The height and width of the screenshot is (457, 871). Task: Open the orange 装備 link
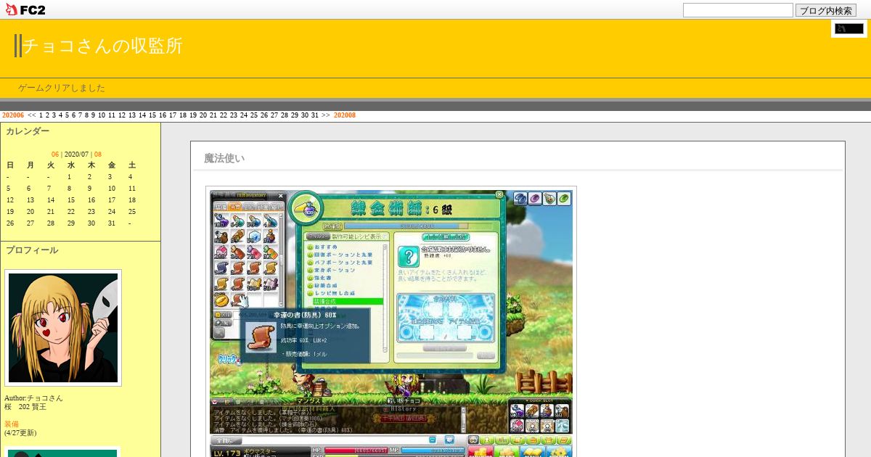(12, 424)
